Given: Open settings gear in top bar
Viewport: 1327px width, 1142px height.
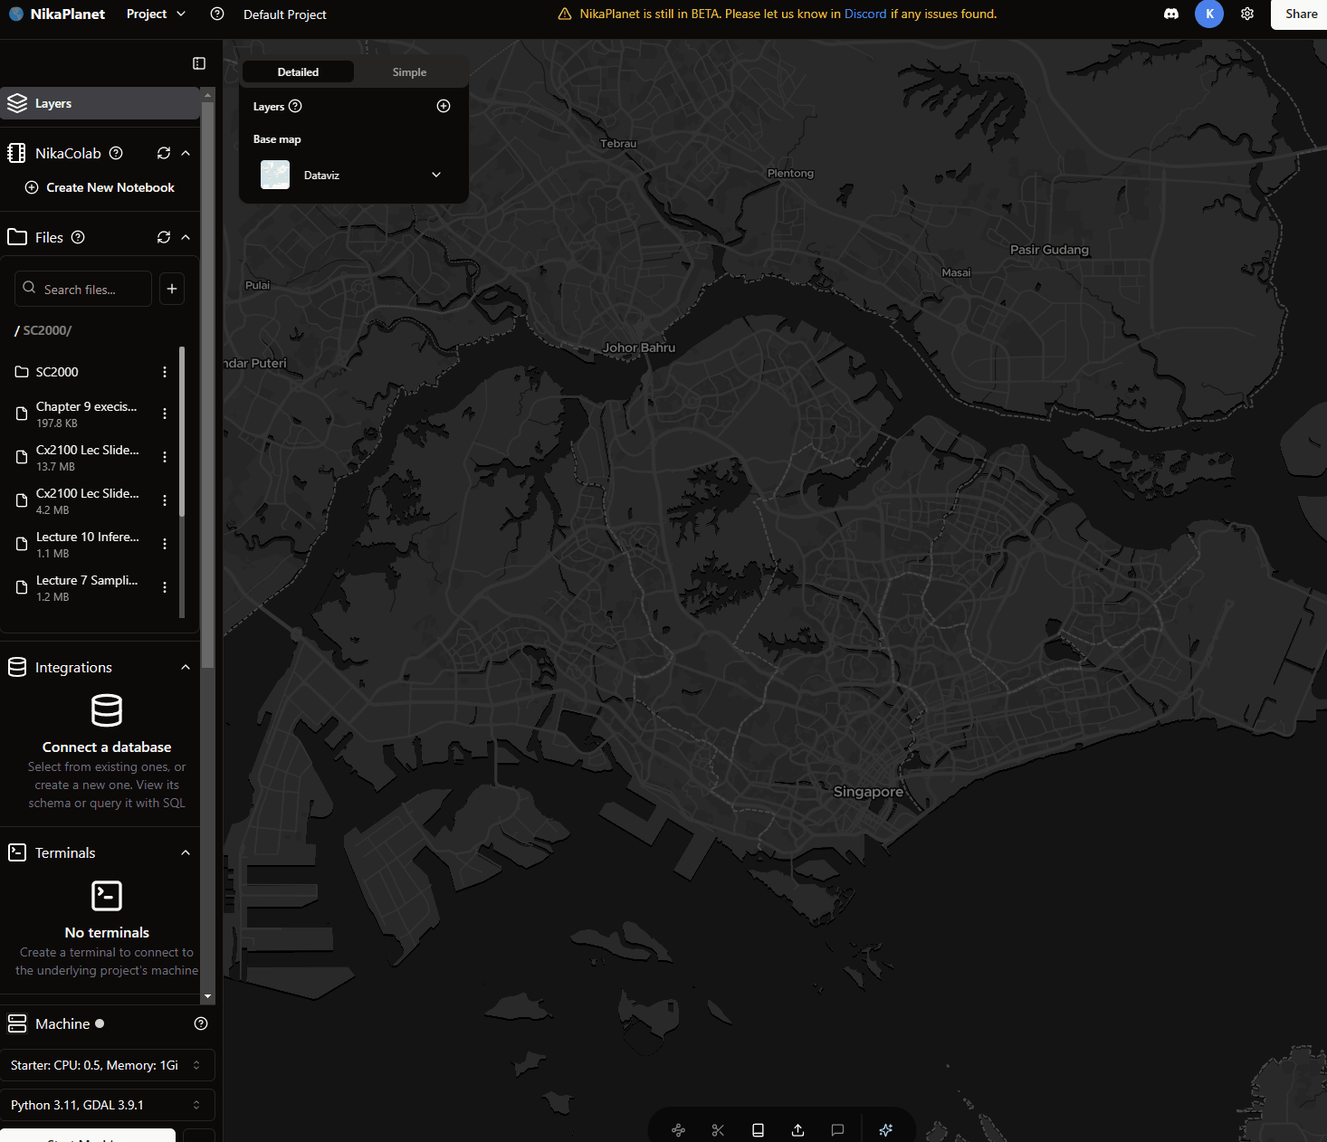Looking at the screenshot, I should click(1247, 14).
